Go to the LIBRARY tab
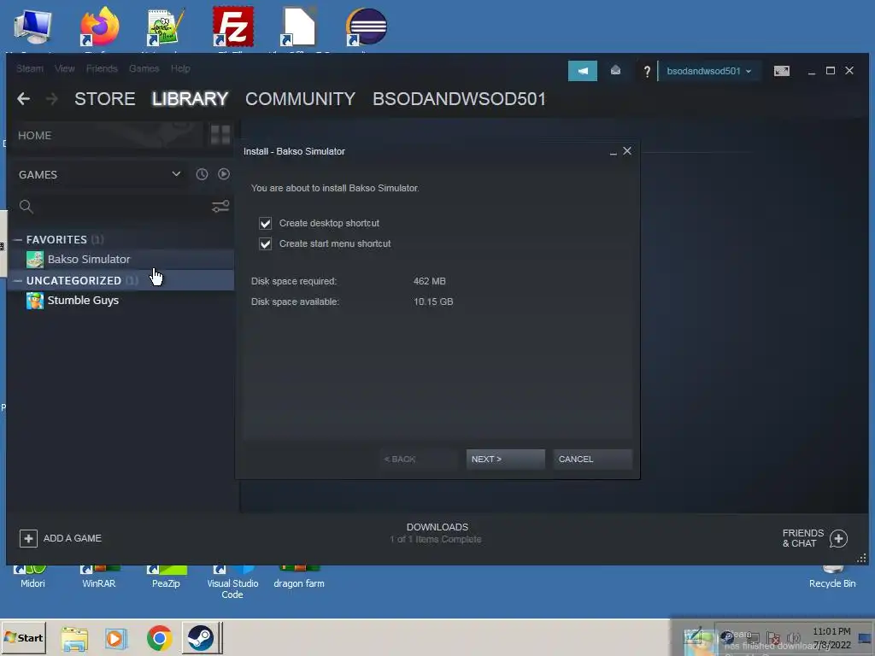875x656 pixels. [x=190, y=99]
